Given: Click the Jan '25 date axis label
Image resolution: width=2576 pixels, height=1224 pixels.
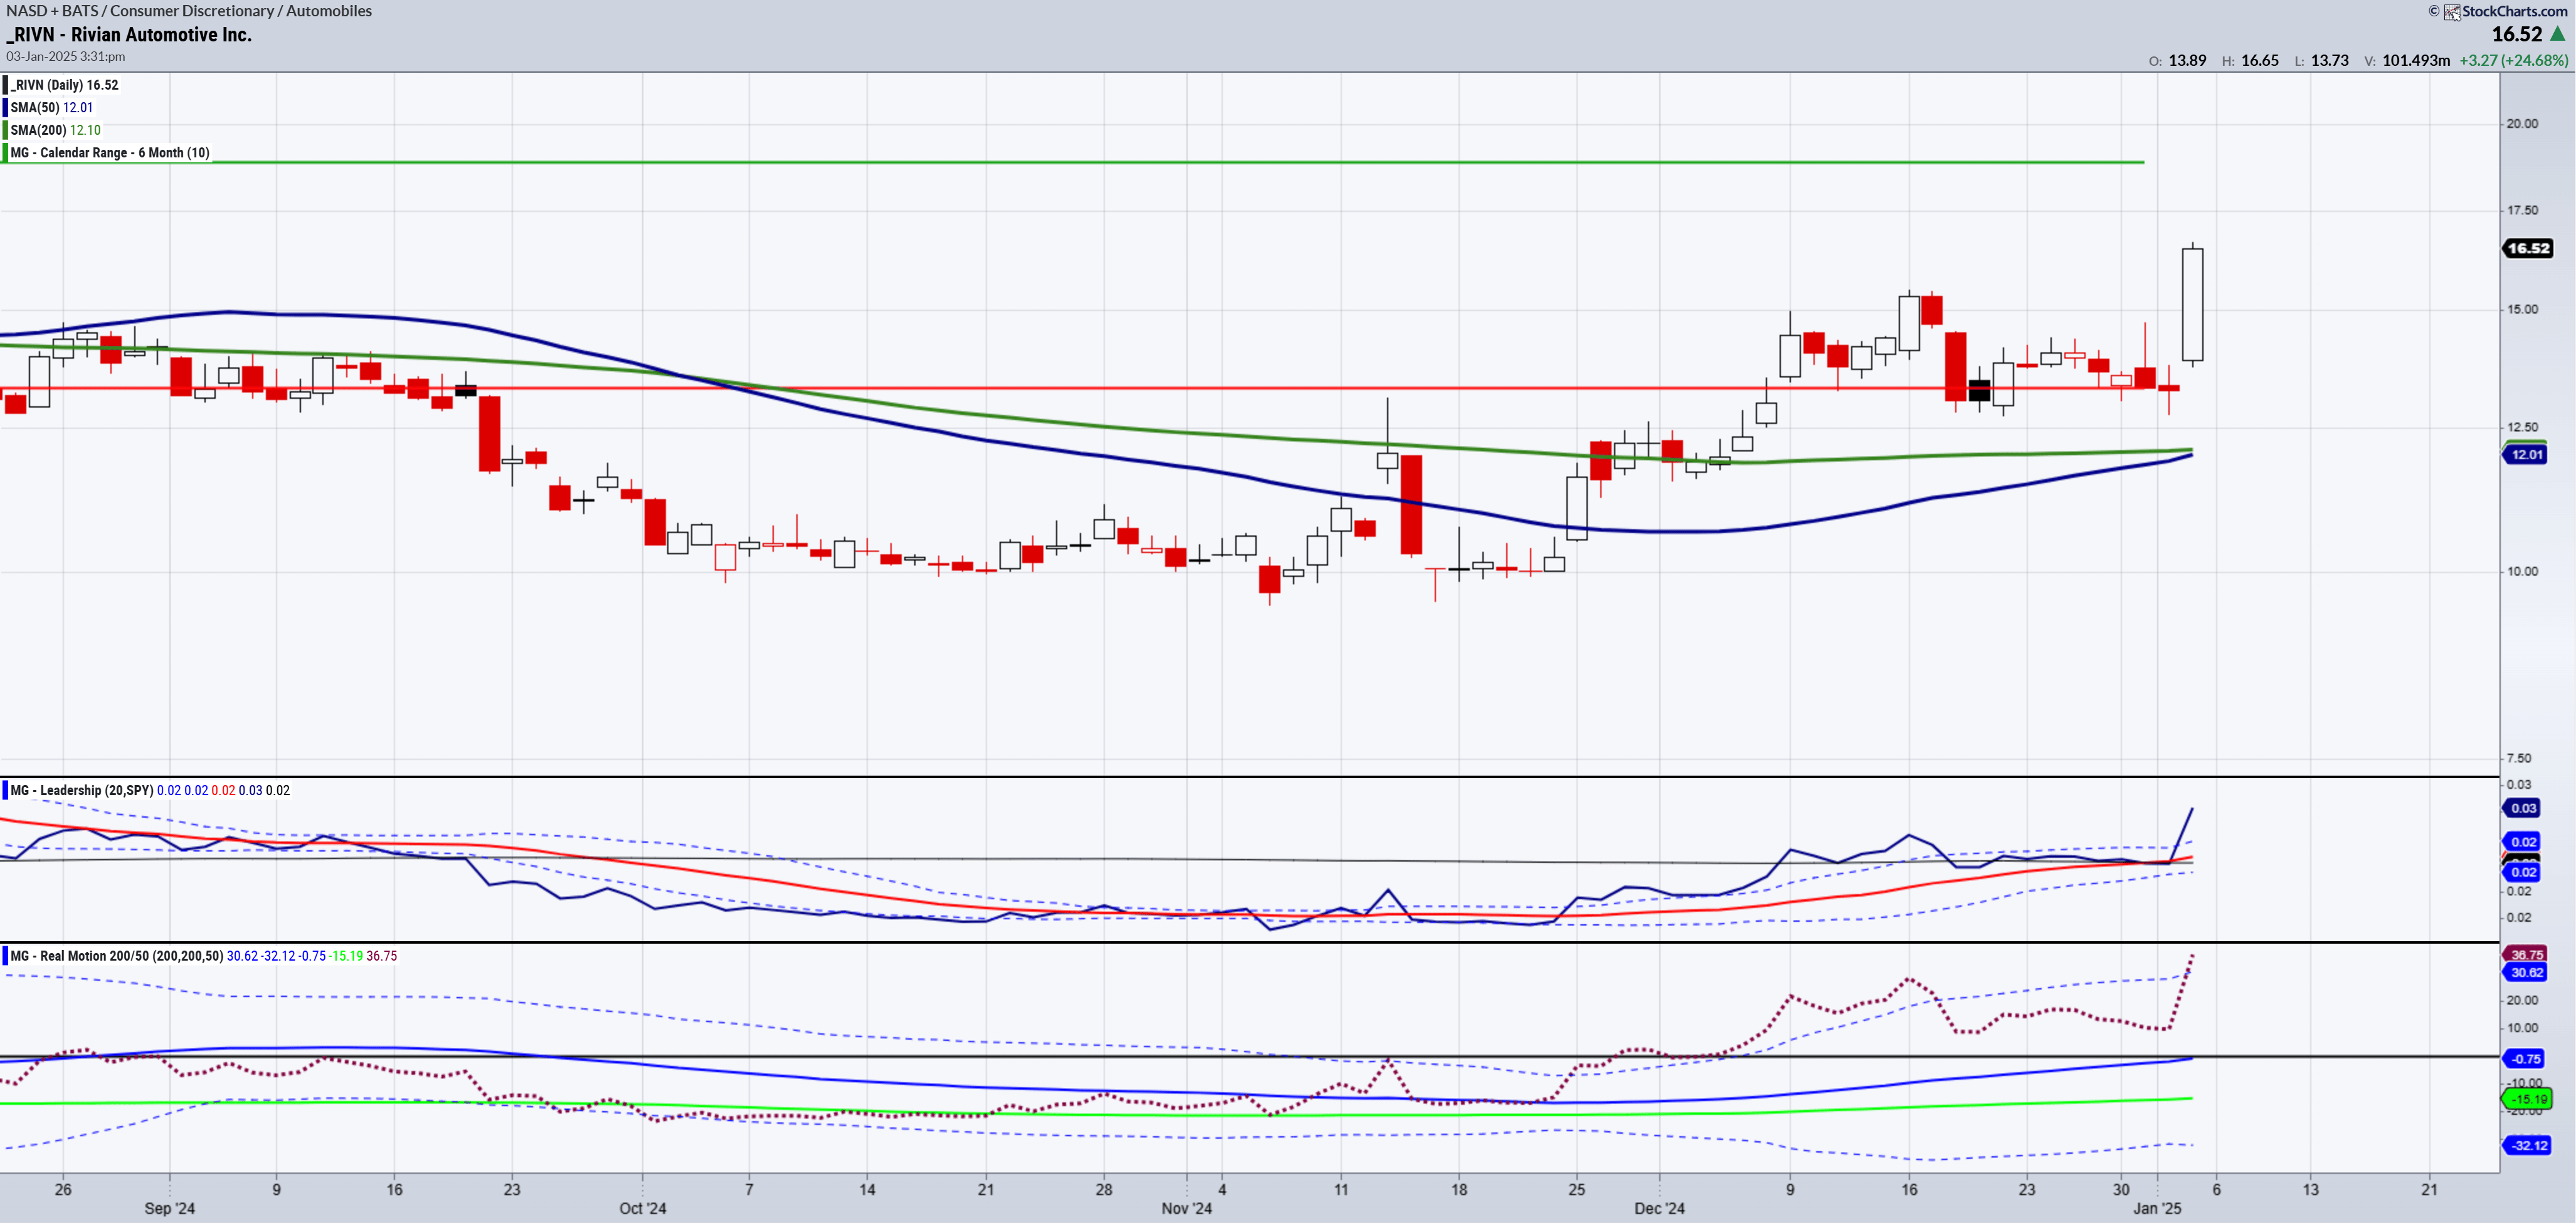Looking at the screenshot, I should tap(2157, 1208).
